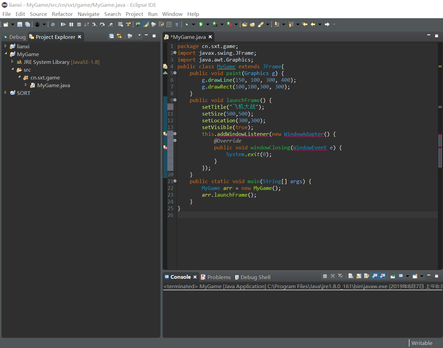Screen dimensions: 443x348
Task: Click Clear Console icon
Action: pos(351,276)
